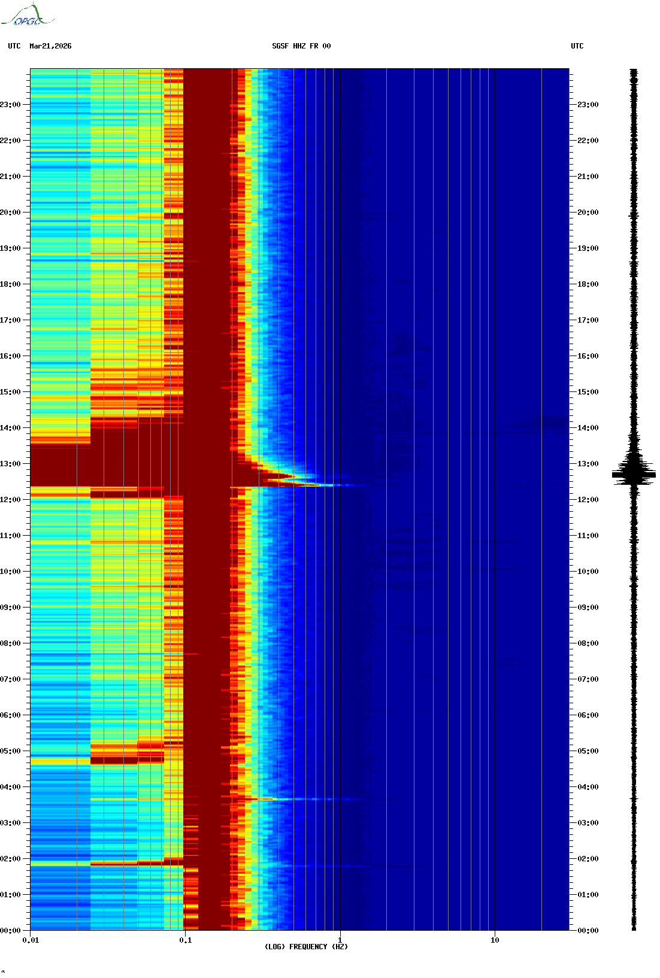Click the 10 Hz frequency axis label
The width and height of the screenshot is (660, 978).
pyautogui.click(x=495, y=940)
